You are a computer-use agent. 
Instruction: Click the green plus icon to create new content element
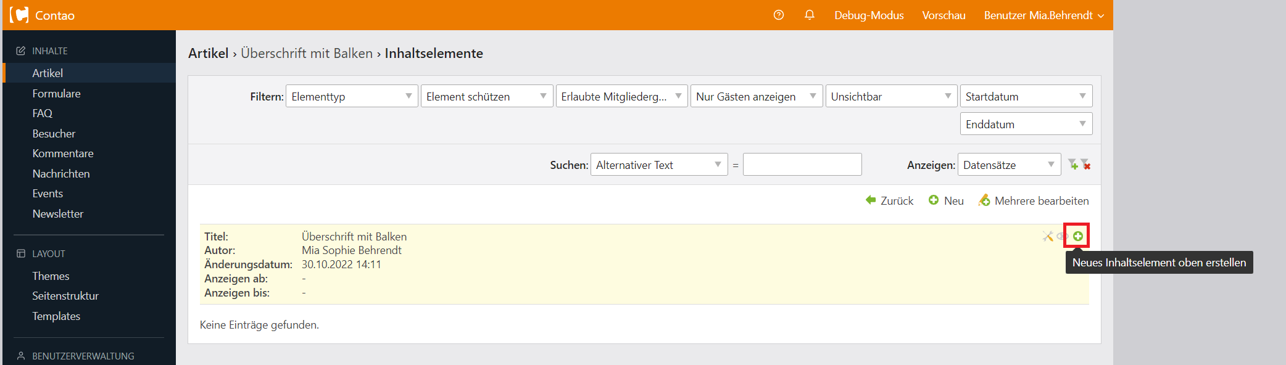[1077, 236]
